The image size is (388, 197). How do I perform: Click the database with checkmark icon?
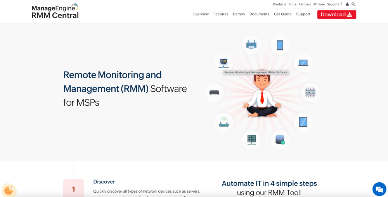280,139
